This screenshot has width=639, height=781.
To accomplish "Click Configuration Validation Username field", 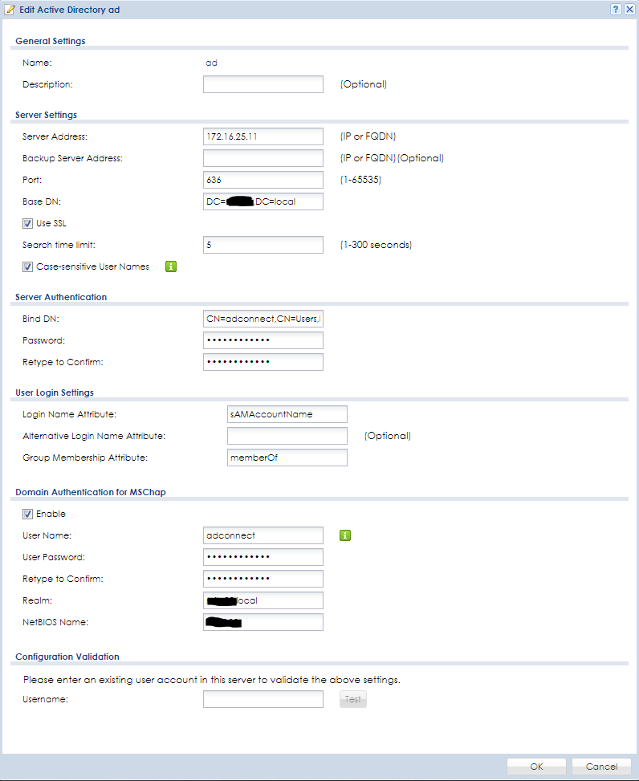I will (x=263, y=699).
